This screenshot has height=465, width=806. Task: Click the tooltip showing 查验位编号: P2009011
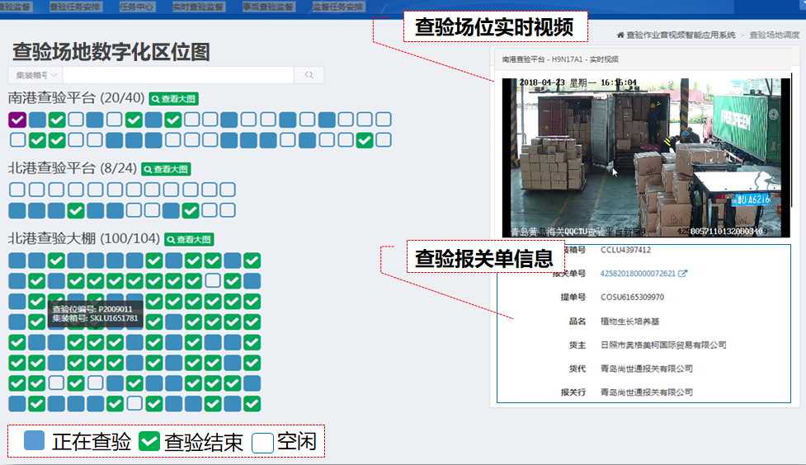click(x=96, y=313)
